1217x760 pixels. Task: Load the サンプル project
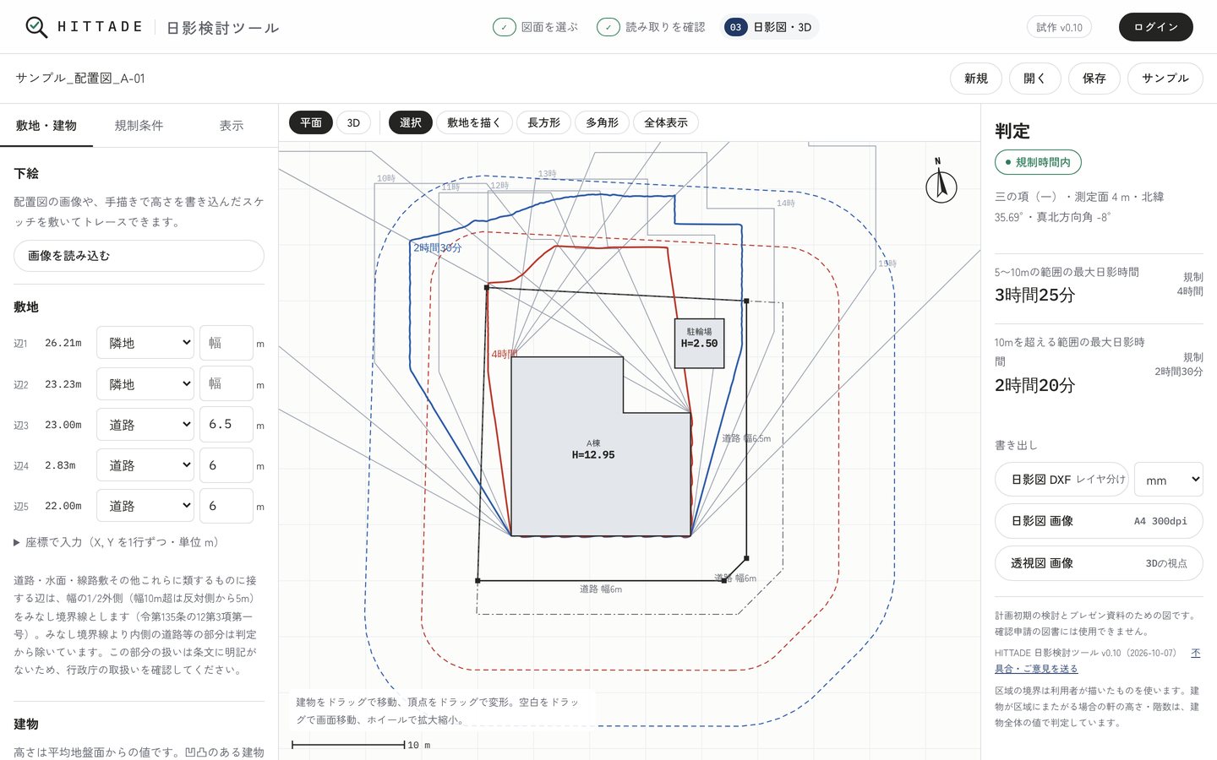tap(1165, 79)
